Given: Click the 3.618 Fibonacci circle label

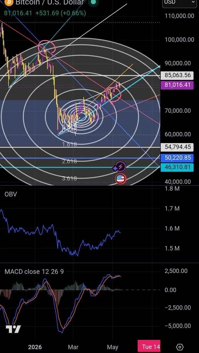Looking at the screenshot, I should [x=69, y=178].
